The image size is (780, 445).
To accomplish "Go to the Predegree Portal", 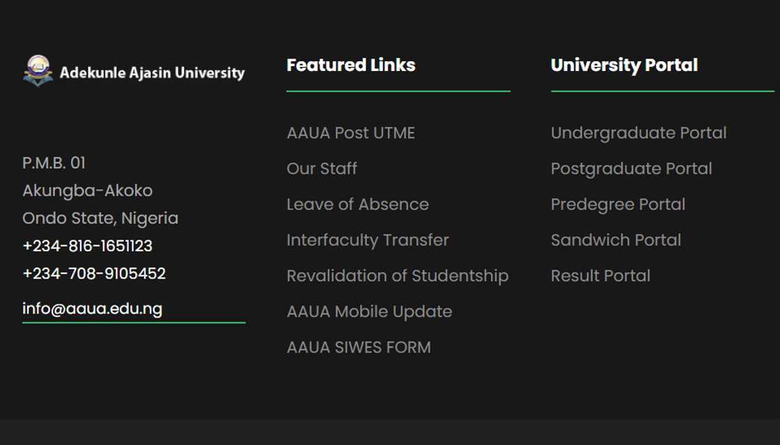I will pyautogui.click(x=618, y=205).
